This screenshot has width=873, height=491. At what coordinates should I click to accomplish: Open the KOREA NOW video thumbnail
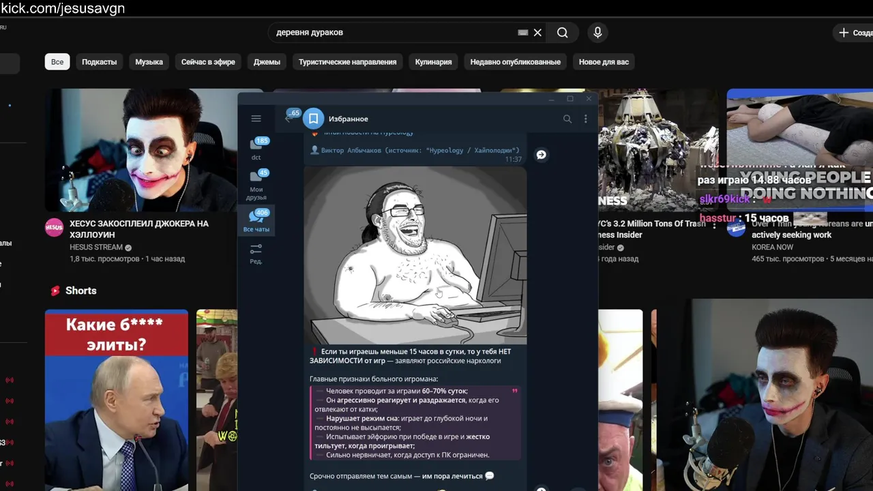799,150
